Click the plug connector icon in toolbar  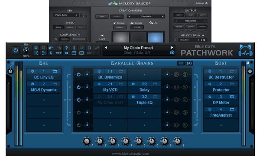pos(66,53)
